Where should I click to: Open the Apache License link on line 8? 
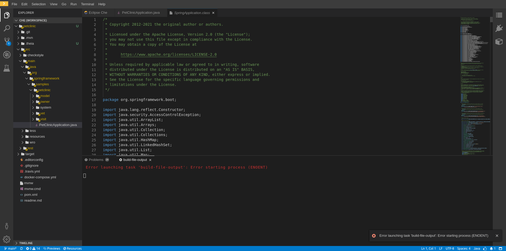tap(168, 55)
